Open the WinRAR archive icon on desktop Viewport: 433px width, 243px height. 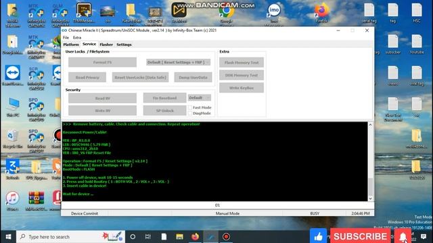click(x=36, y=200)
